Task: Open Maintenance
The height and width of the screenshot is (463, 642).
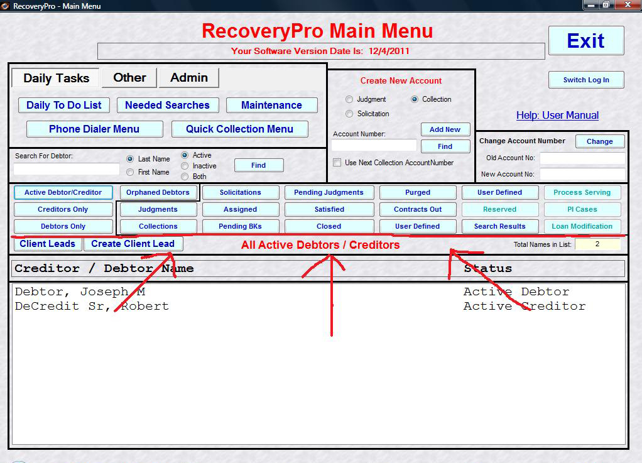Action: pos(271,105)
